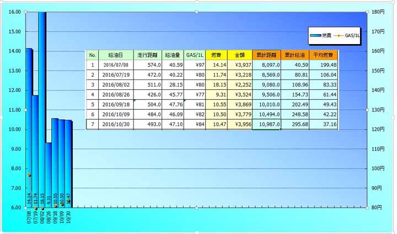Image resolution: width=397 pixels, height=234 pixels.
Task: Click the orange 累計距離 header cell
Action: coord(267,55)
